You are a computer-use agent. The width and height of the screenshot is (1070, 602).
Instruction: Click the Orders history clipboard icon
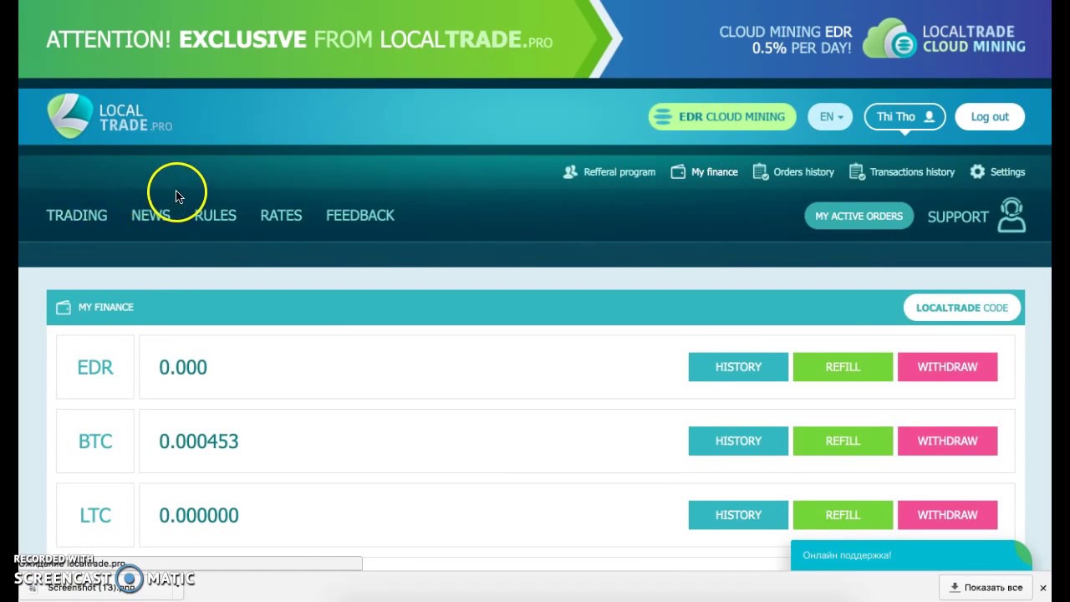coord(760,171)
